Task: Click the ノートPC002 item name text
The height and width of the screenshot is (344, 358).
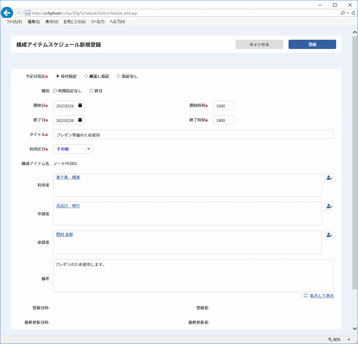Action: pos(65,164)
